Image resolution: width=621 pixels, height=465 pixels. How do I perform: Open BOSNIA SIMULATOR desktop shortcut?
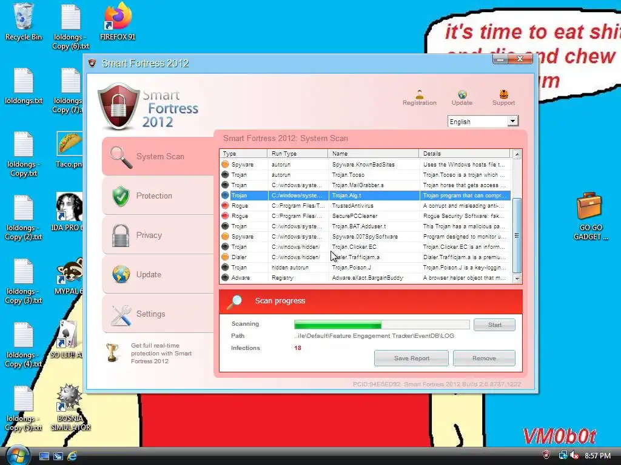(70, 407)
